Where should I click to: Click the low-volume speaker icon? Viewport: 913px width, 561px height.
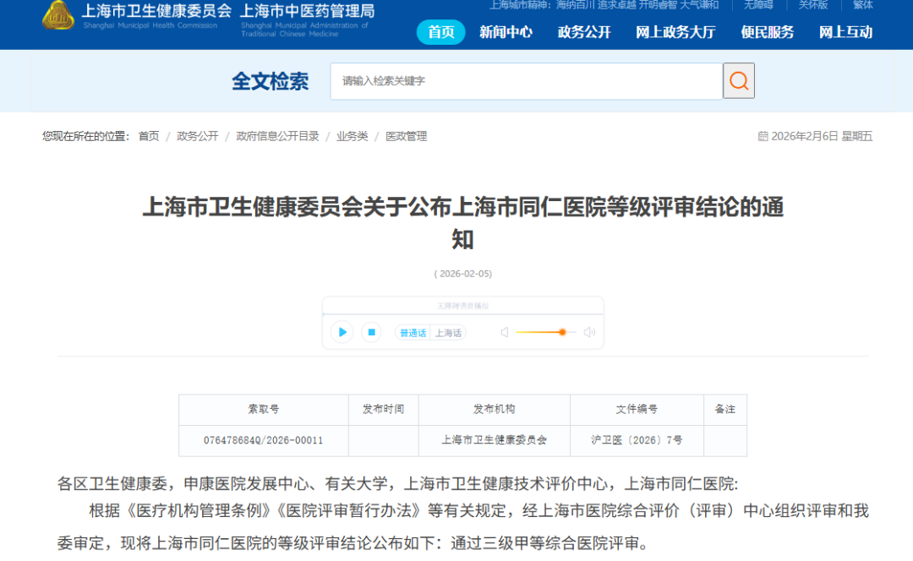(505, 332)
